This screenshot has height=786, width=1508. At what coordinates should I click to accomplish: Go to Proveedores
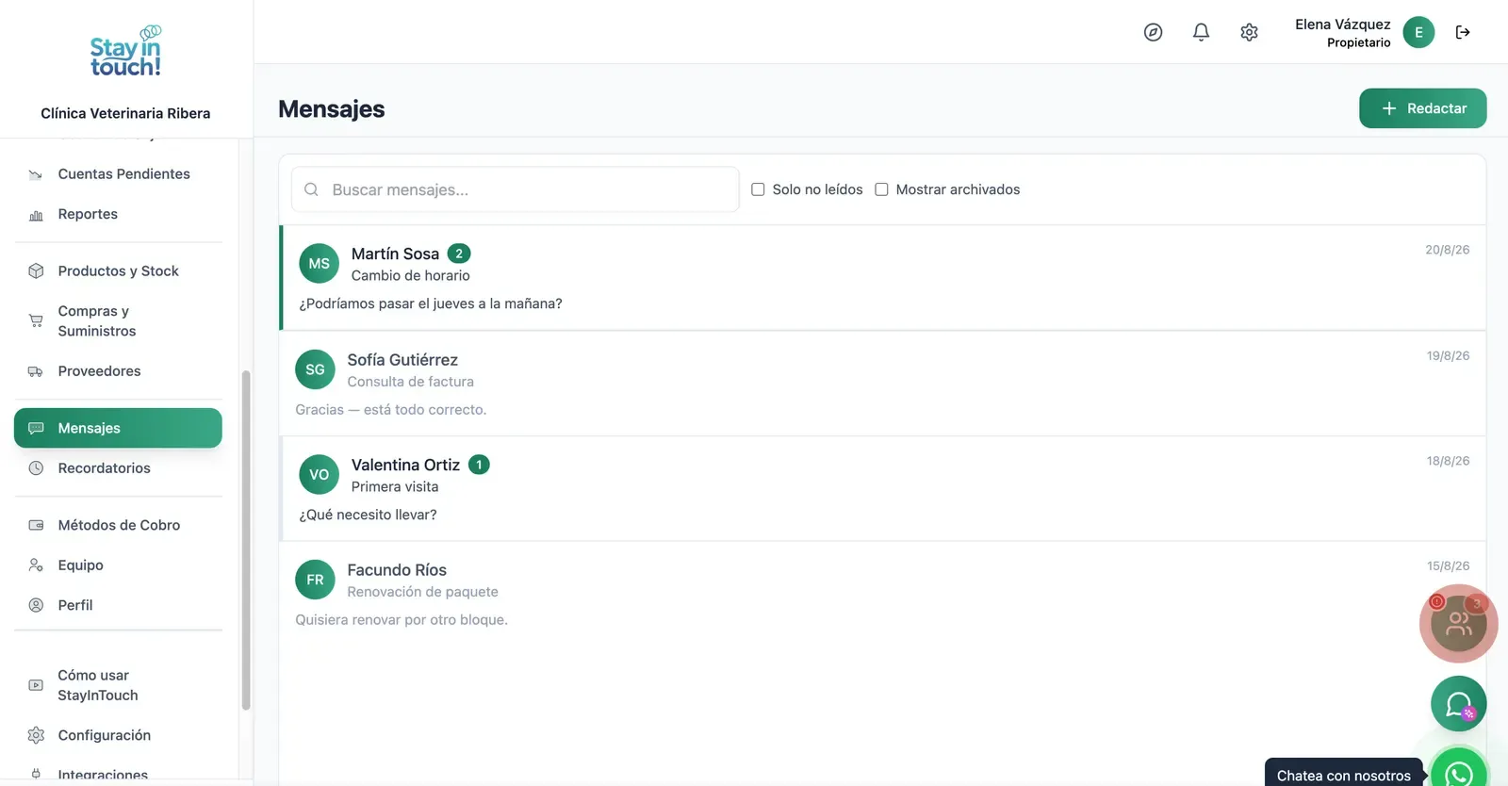(x=118, y=371)
